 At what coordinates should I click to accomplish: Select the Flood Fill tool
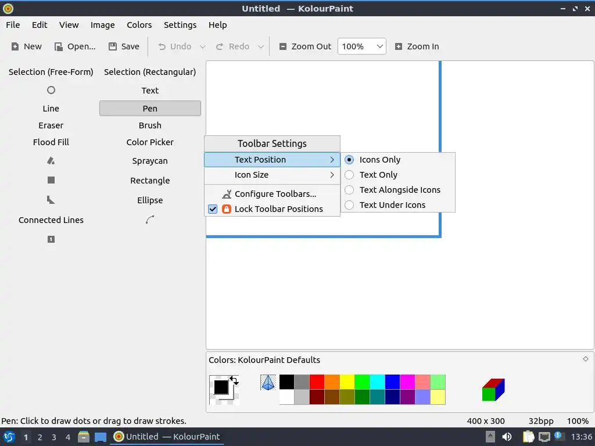51,142
